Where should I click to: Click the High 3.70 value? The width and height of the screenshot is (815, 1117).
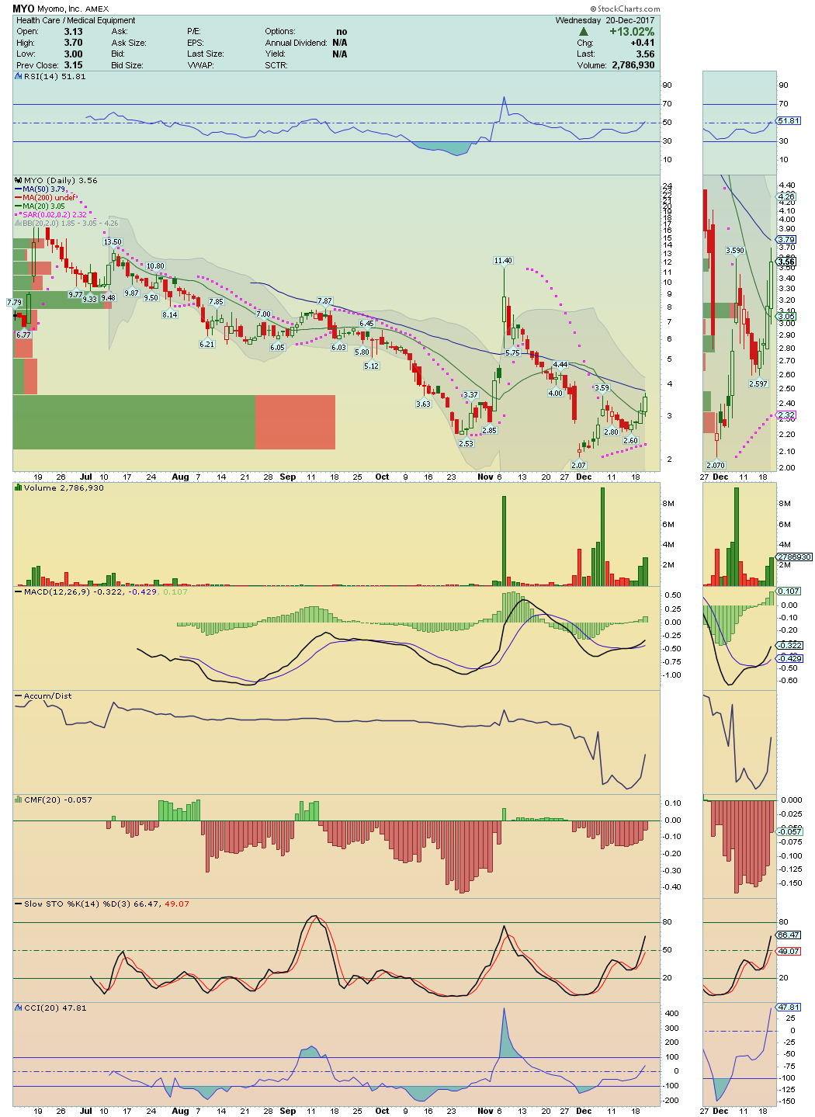74,43
